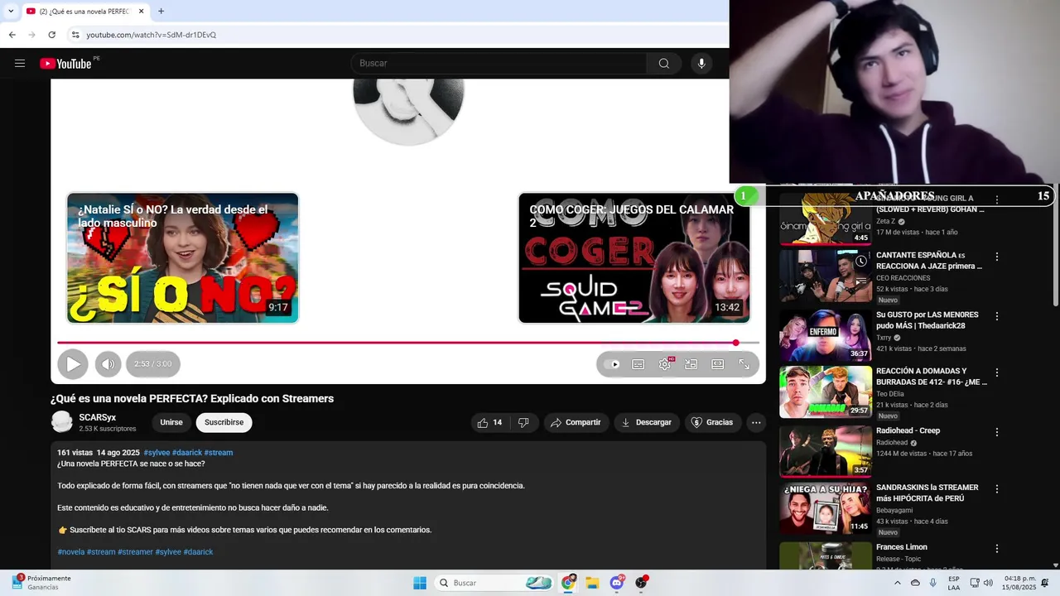Open options menu for 'Su GUSTO' video
This screenshot has width=1060, height=596.
tap(997, 316)
